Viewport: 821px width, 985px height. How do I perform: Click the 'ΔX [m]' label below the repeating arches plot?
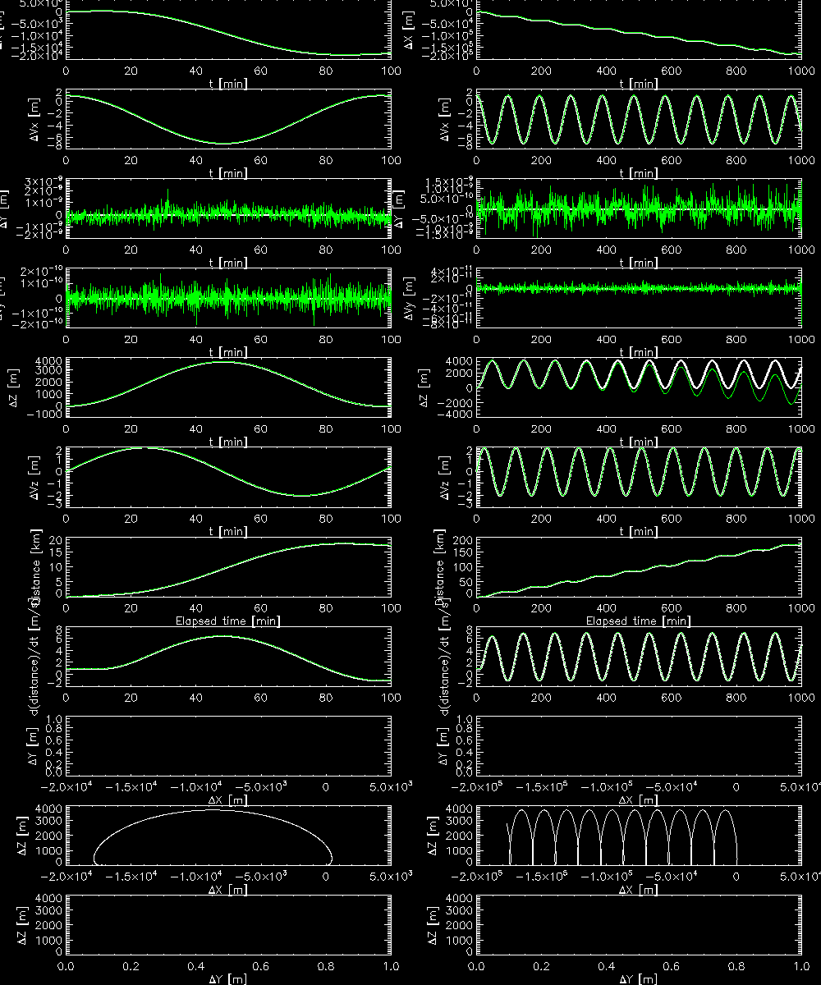636,890
